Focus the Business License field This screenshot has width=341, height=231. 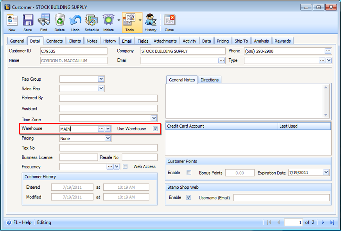(x=79, y=157)
